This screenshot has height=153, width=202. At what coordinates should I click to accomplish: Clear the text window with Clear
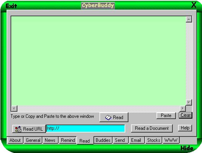pyautogui.click(x=185, y=115)
